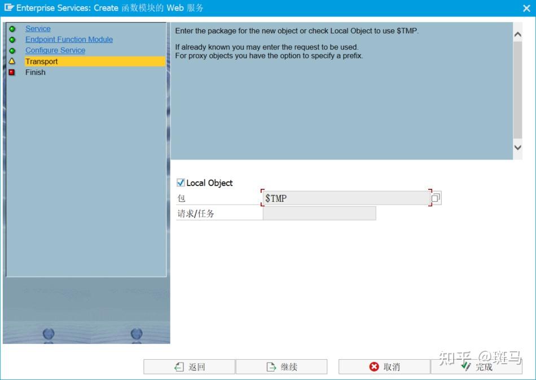Image resolution: width=536 pixels, height=380 pixels.
Task: Switch to the Finish step
Action: pos(35,72)
